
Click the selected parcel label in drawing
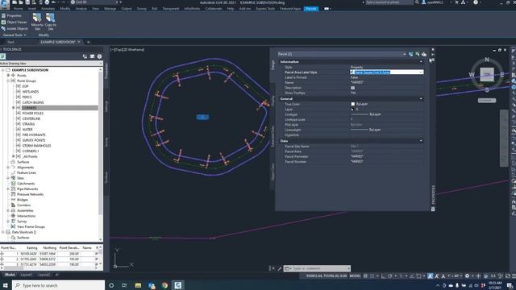click(202, 117)
